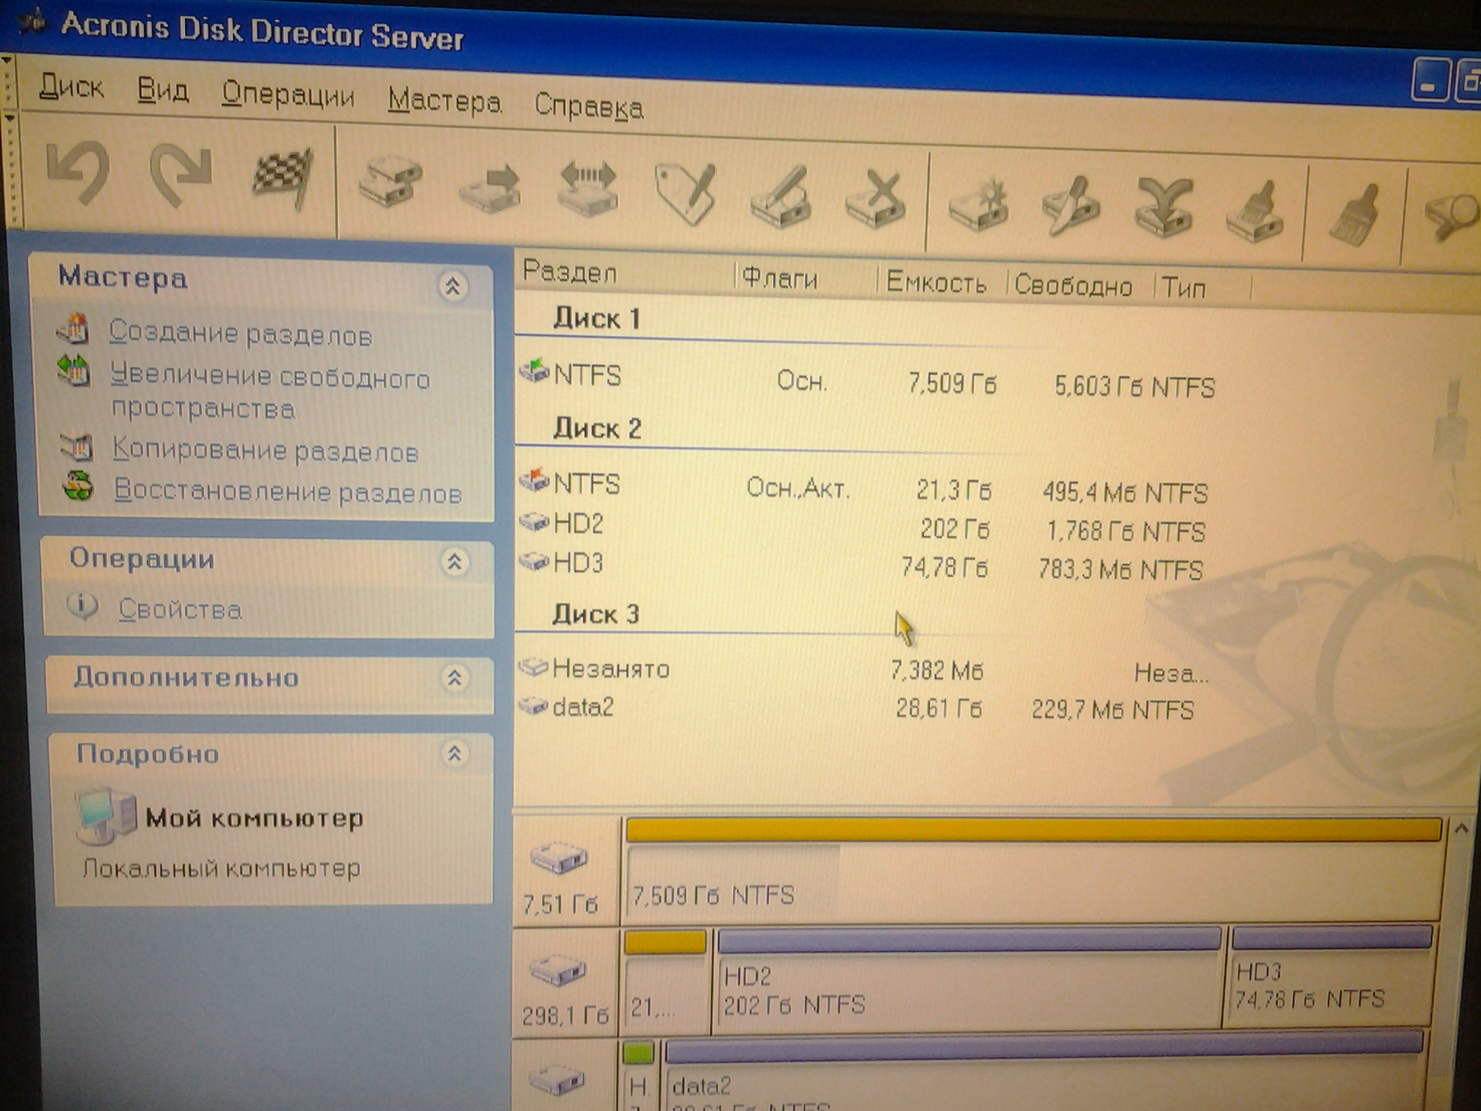The height and width of the screenshot is (1111, 1481).
Task: Click the Copy partition toolbar icon
Action: point(390,183)
